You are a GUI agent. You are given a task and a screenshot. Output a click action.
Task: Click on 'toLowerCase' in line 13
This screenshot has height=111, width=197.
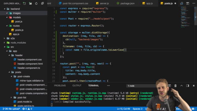coord(116,50)
